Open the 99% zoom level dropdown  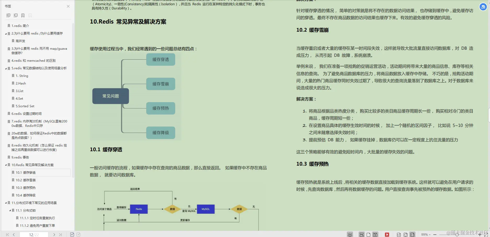[x=427, y=234]
